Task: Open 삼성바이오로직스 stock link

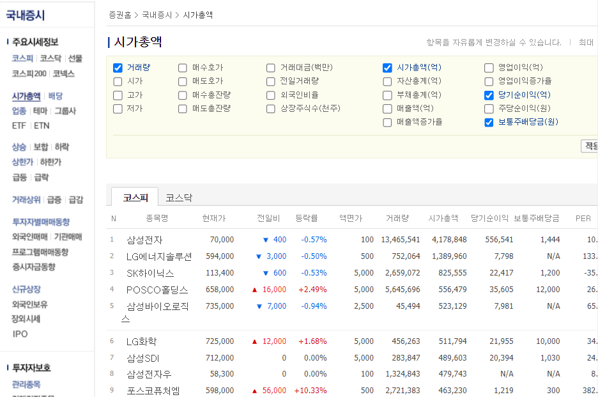Action: [155, 312]
